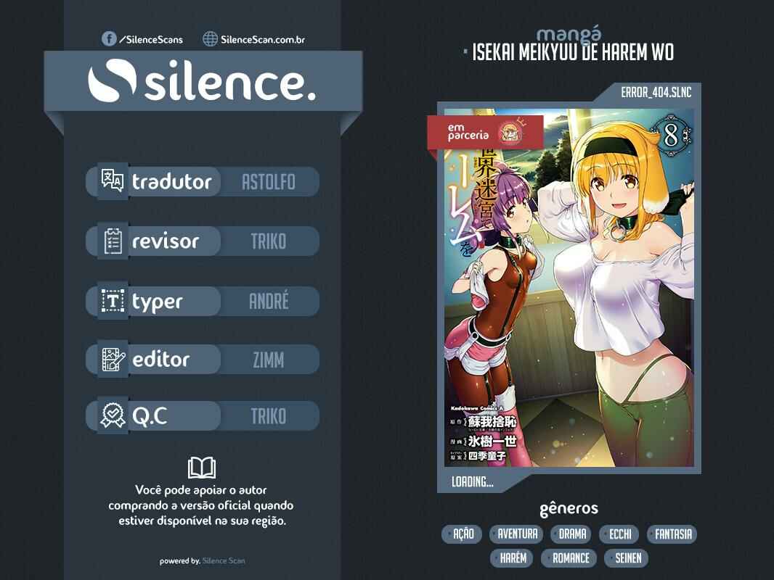This screenshot has width=774, height=580.
Task: Select the Fantasia genre tag
Action: coord(673,534)
